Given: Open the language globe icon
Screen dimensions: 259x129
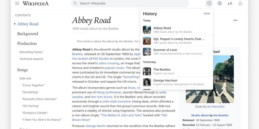Looking at the screenshot, I should pyautogui.click(x=220, y=3).
